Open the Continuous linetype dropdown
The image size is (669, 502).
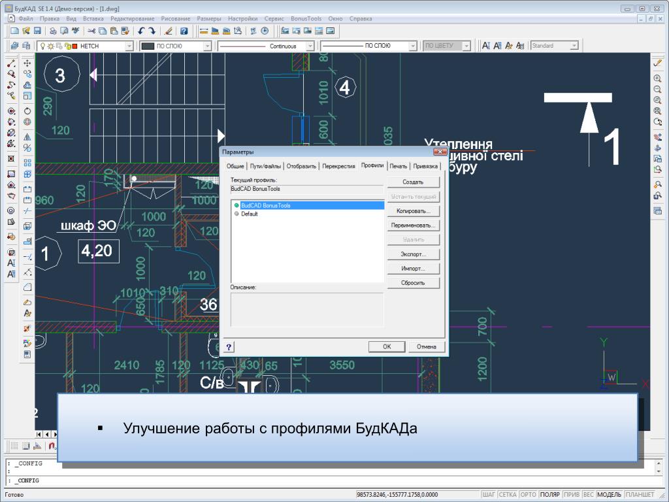click(310, 46)
